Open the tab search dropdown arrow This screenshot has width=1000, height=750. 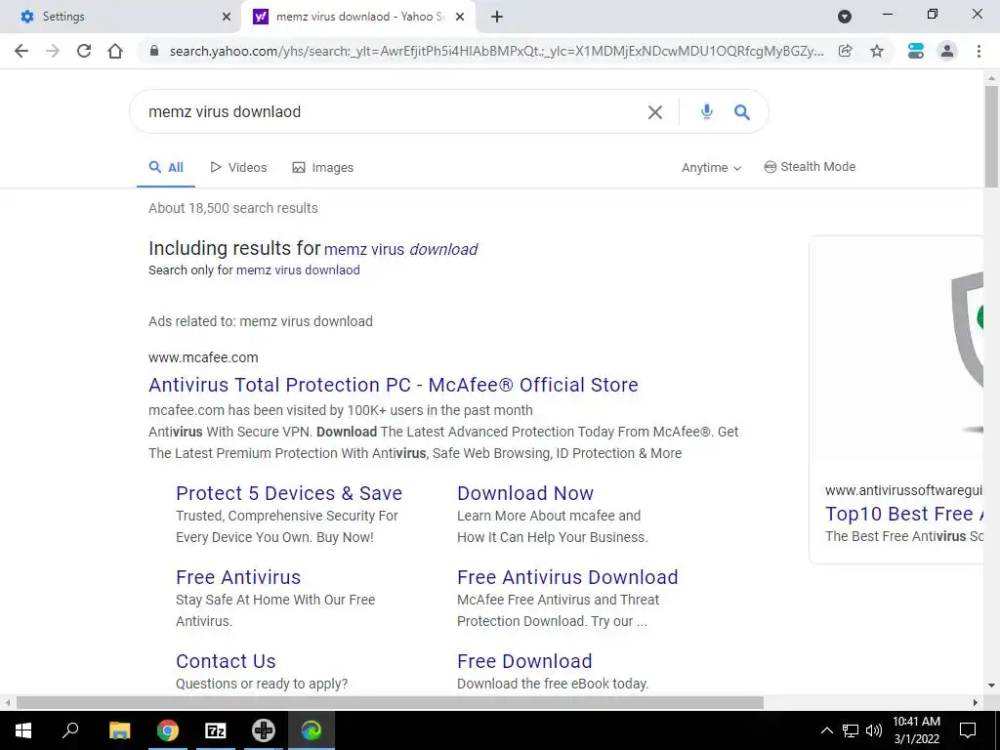point(845,17)
